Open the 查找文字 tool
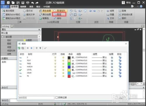The image size is (146, 106). pos(29,15)
